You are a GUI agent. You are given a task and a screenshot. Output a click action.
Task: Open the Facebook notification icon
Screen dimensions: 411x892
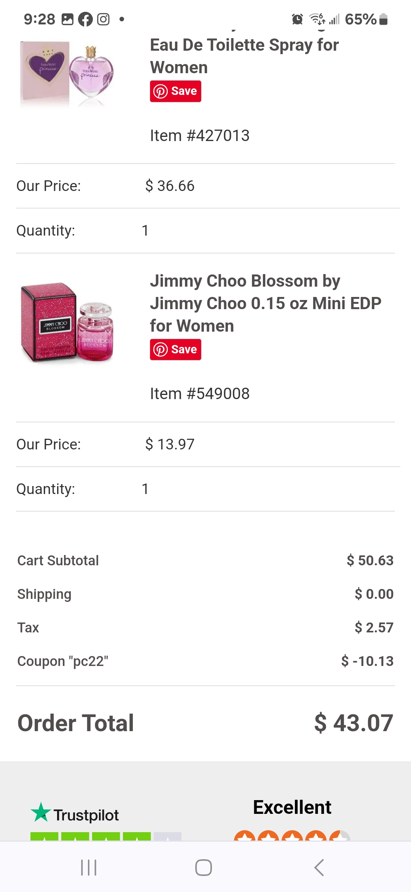pos(86,19)
